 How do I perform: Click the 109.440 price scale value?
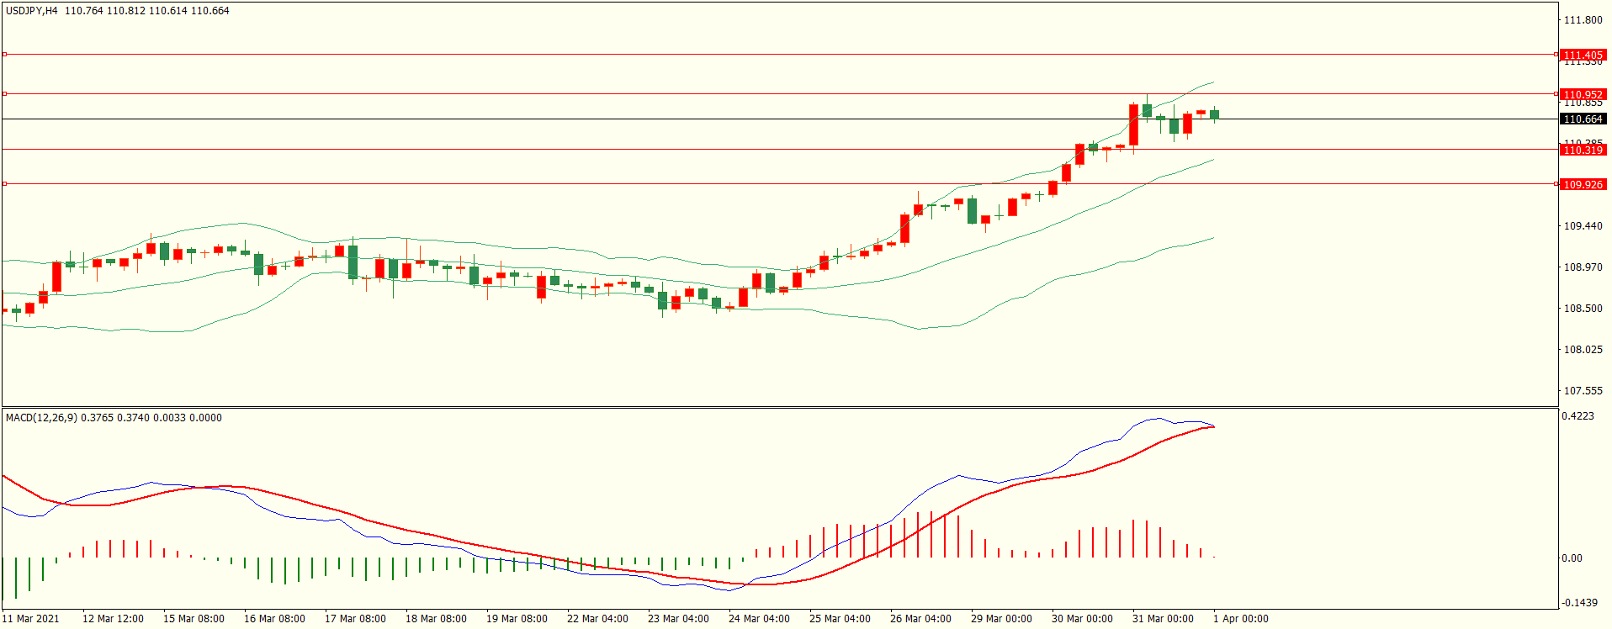coord(1583,226)
